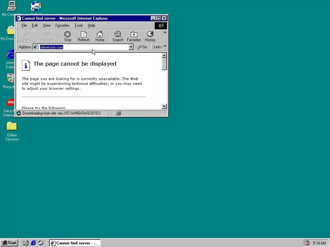Click the Show Desktop quick launch icon
This screenshot has width=330, height=247.
(26, 243)
